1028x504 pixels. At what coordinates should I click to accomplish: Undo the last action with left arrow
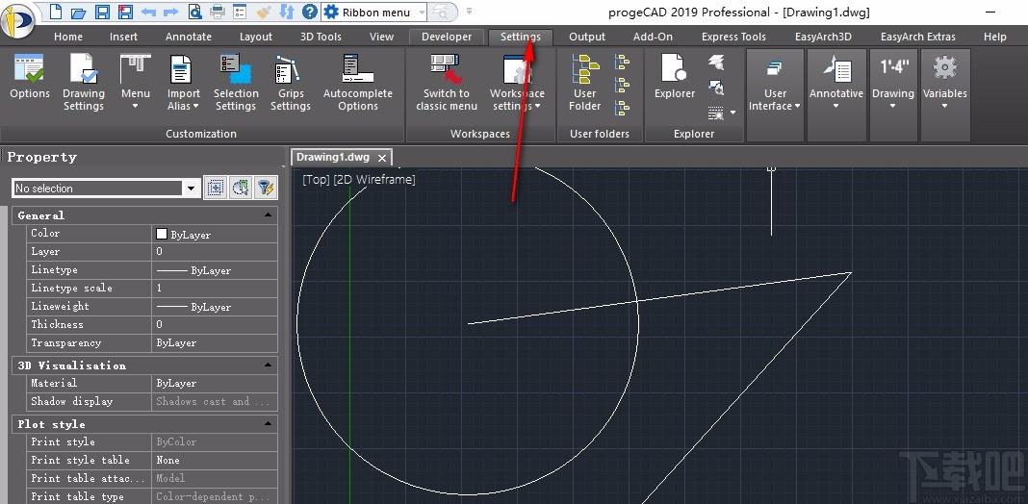point(148,12)
